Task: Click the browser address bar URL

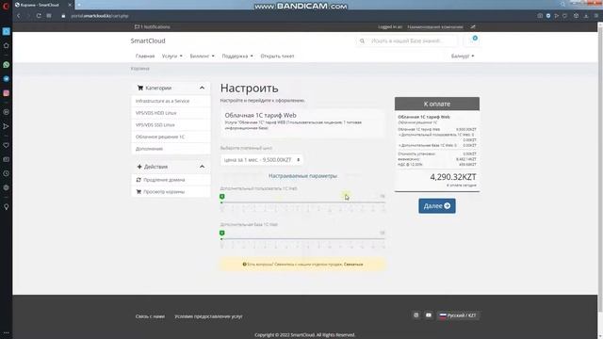Action: (100, 16)
